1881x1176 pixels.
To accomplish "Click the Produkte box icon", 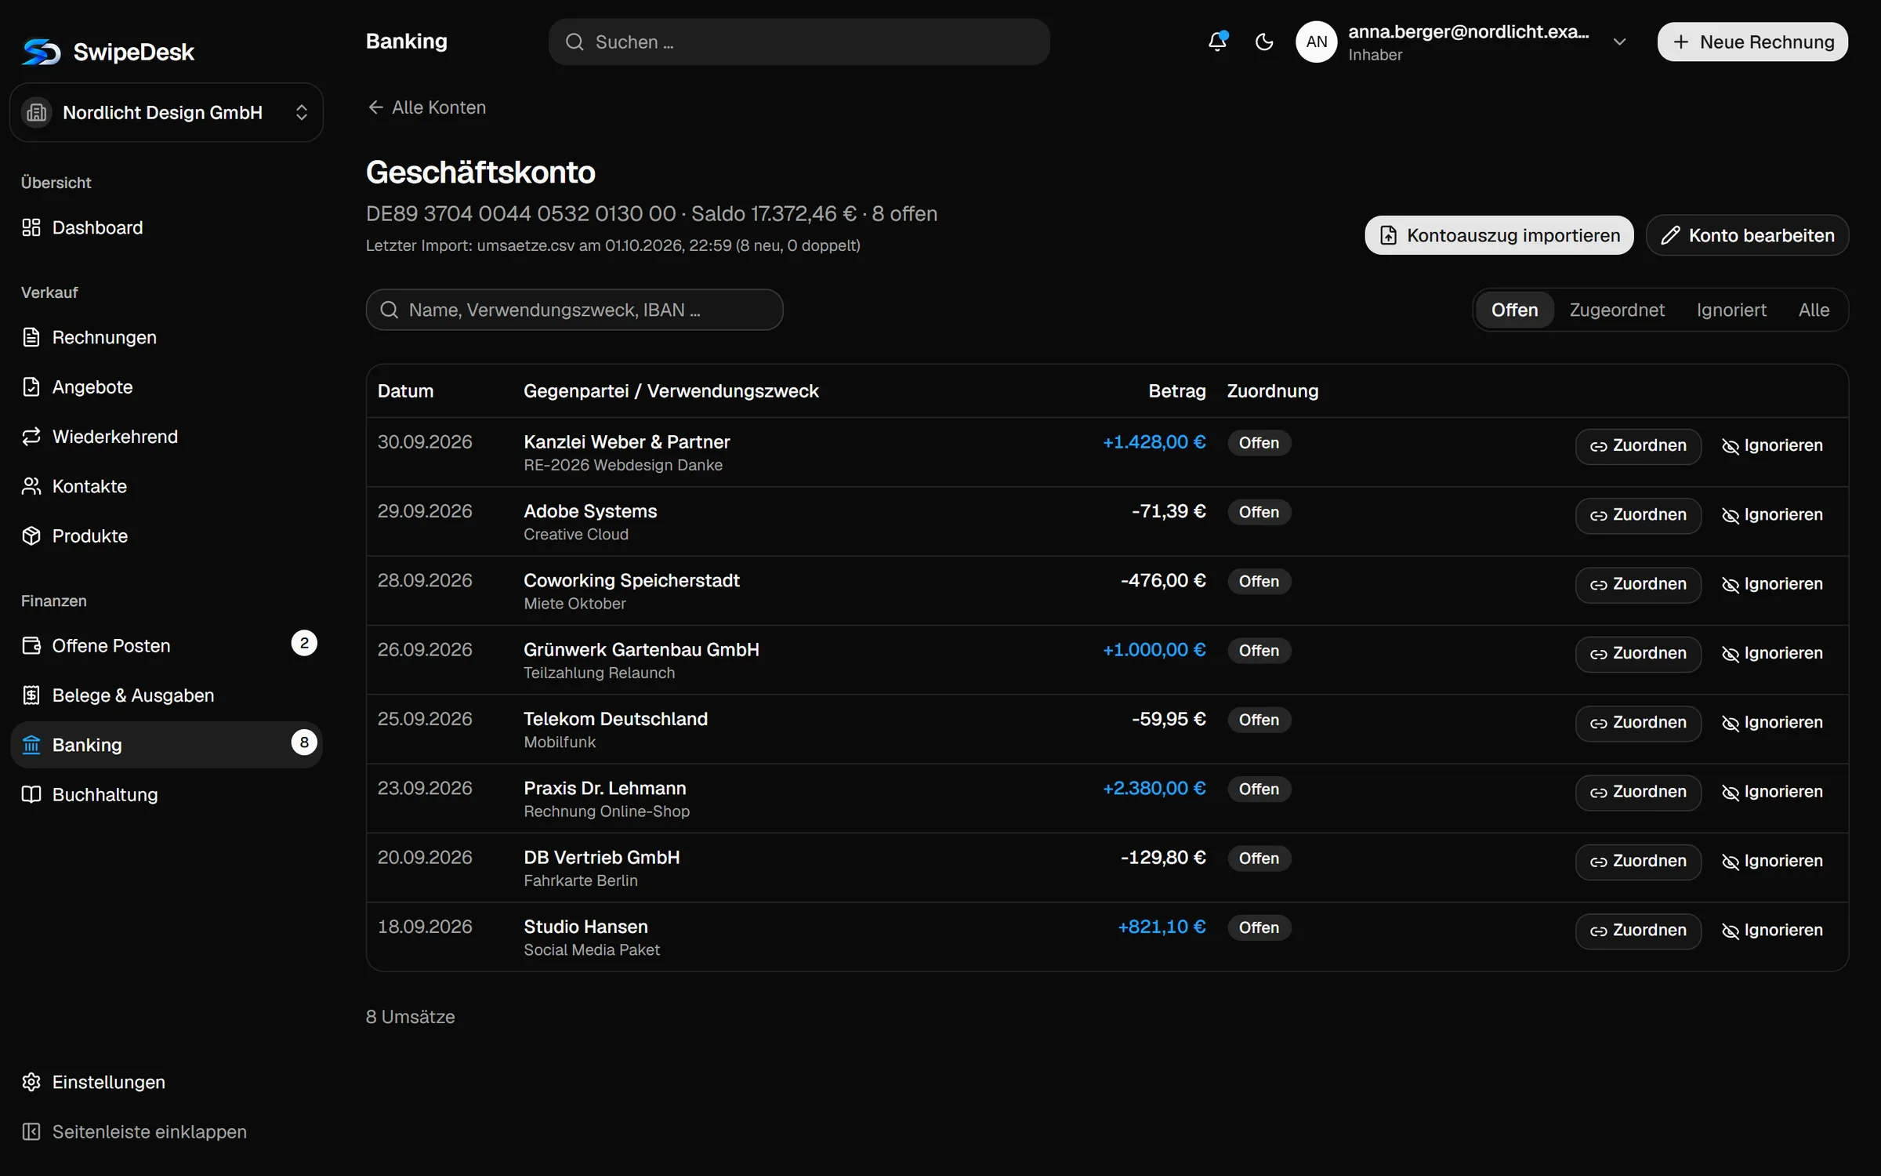I will coord(31,535).
